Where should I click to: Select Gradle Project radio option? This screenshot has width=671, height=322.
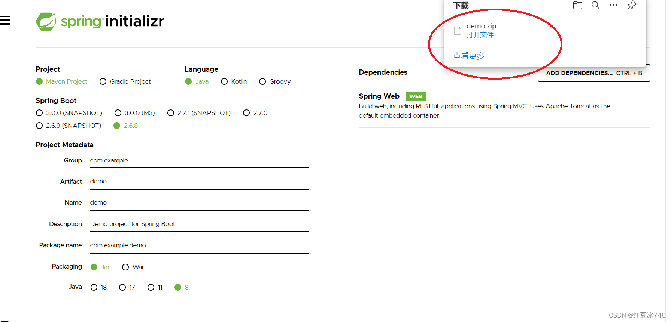pyautogui.click(x=125, y=81)
